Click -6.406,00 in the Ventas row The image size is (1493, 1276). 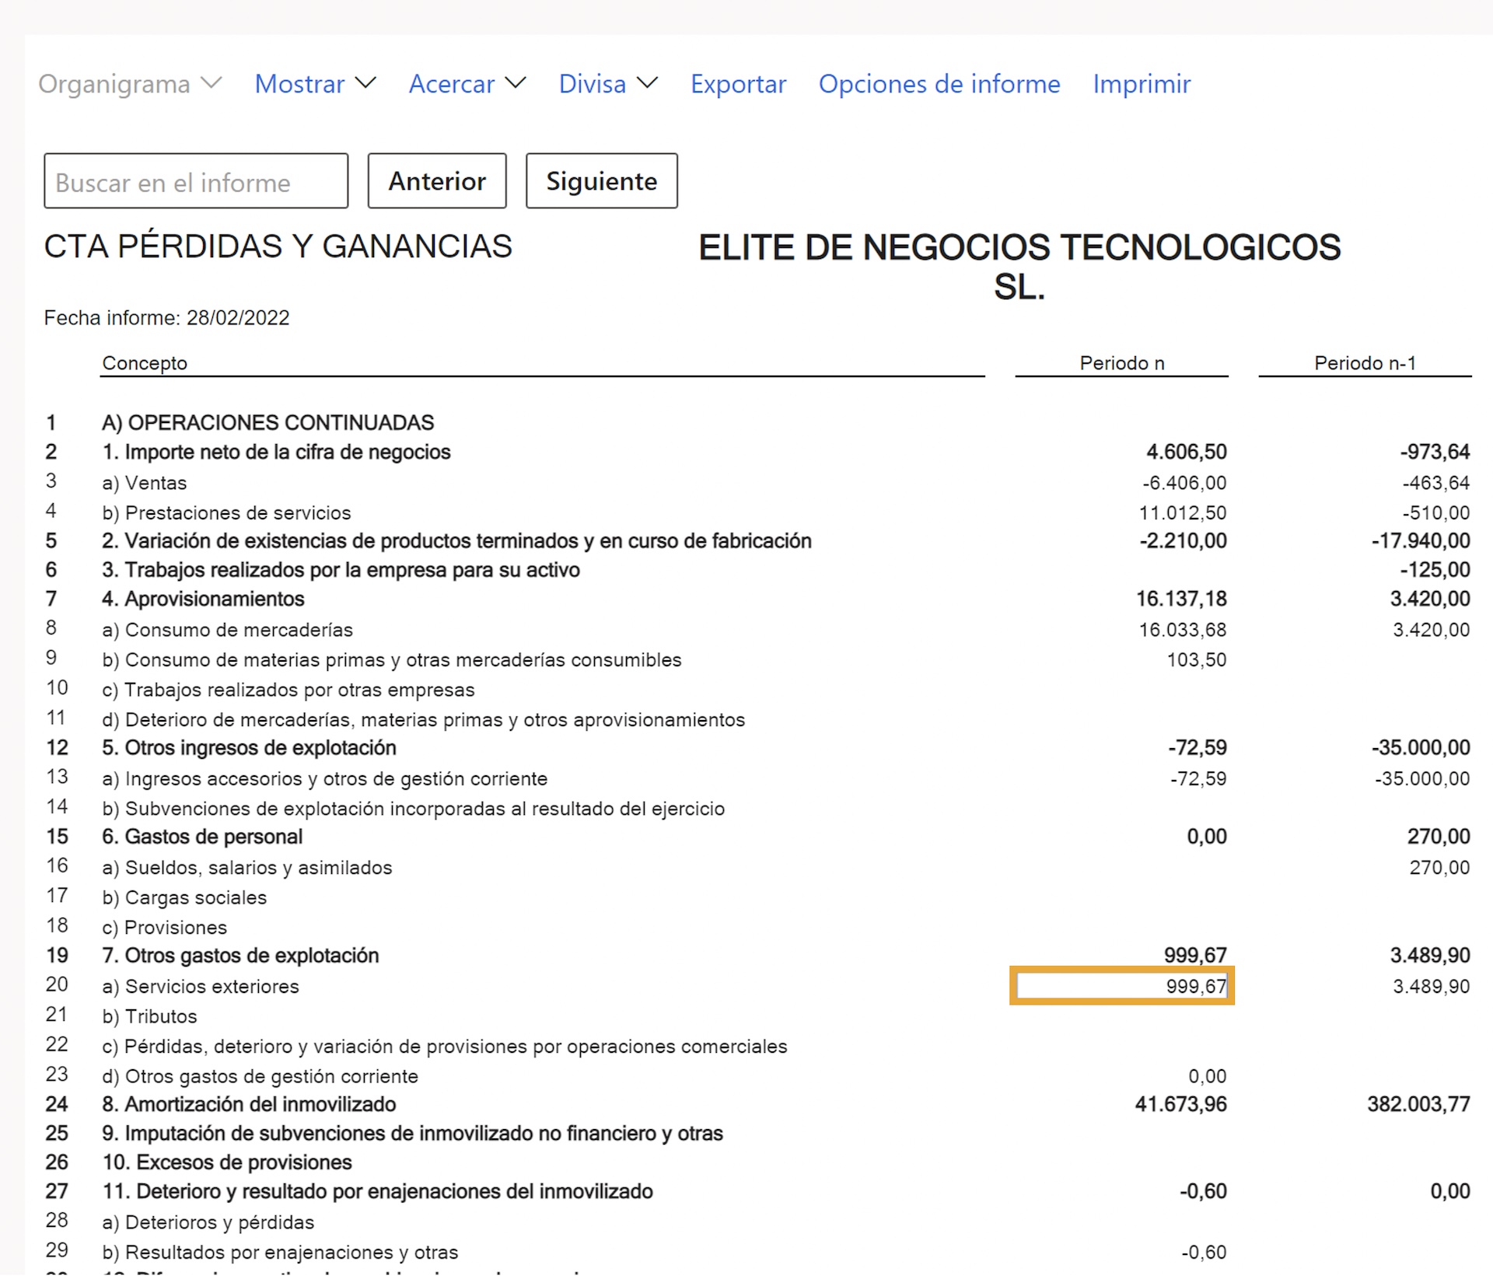click(x=1184, y=483)
